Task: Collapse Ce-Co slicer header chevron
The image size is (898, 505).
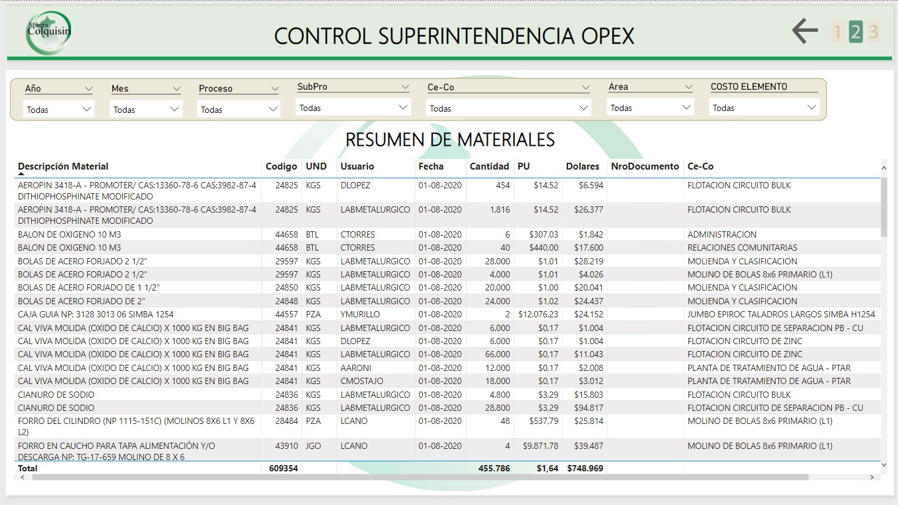Action: 585,87
